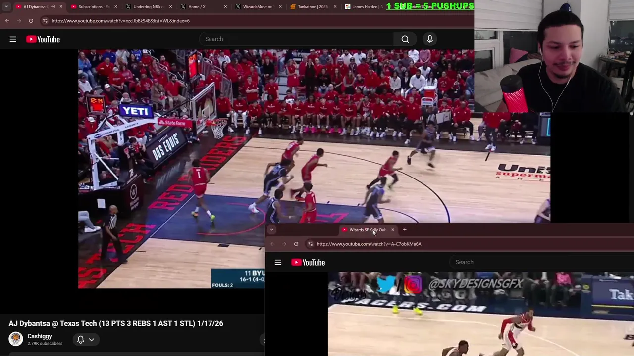Close the Subscriptions tab
634x356 pixels.
coord(116,7)
